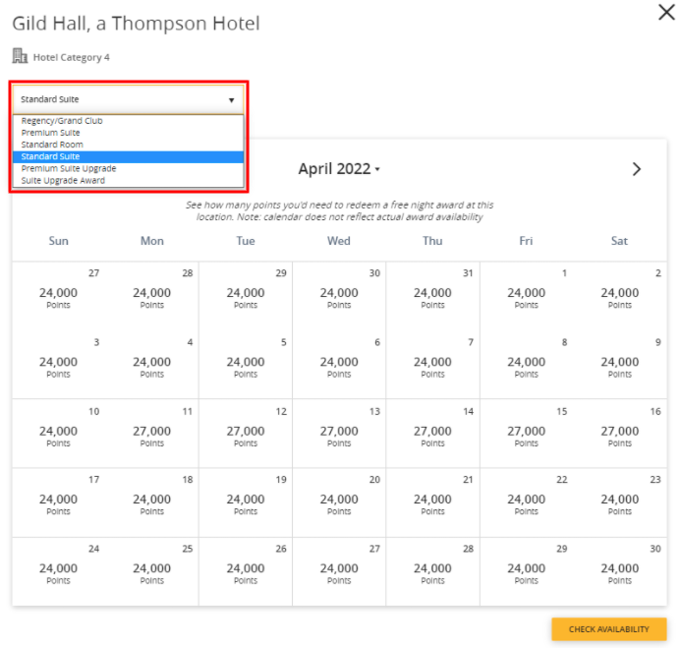Select April 1 on the calendar

coord(526,294)
